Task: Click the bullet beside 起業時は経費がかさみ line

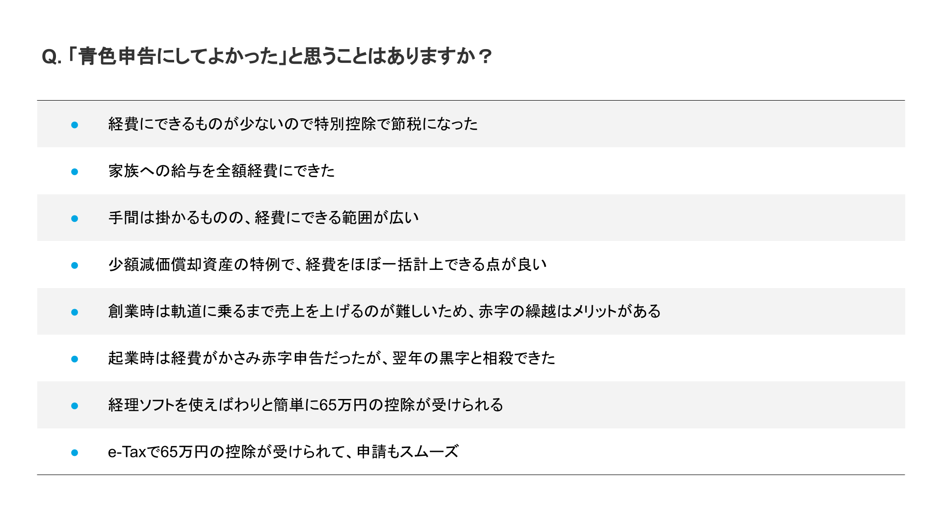Action: click(75, 359)
